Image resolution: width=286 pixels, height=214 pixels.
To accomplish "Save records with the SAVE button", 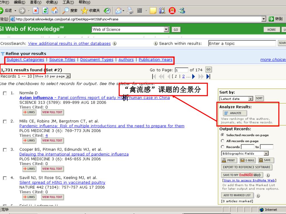I will (266, 160).
